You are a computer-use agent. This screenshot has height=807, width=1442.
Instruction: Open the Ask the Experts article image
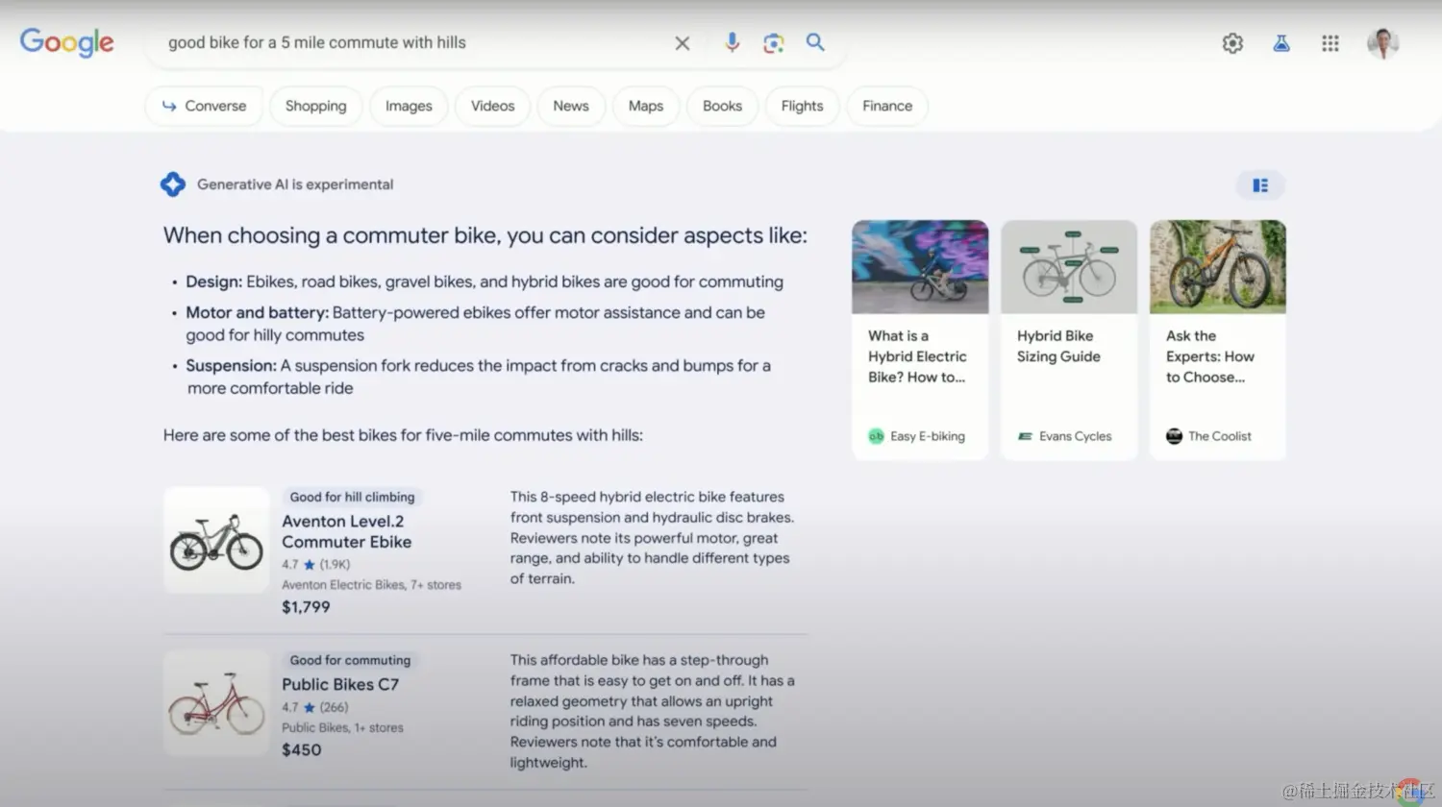tap(1218, 266)
